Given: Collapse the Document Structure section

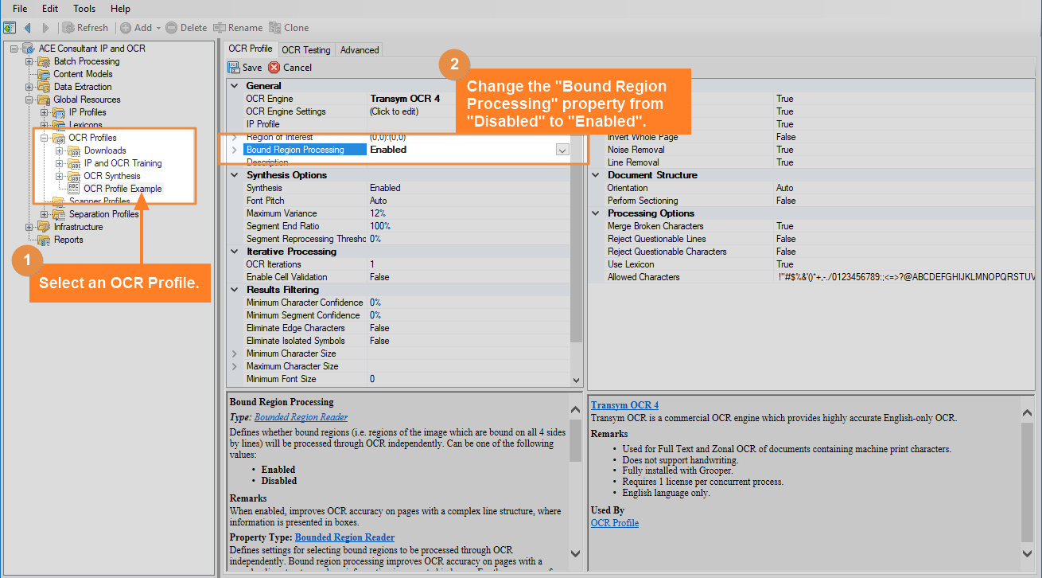Looking at the screenshot, I should tap(596, 175).
